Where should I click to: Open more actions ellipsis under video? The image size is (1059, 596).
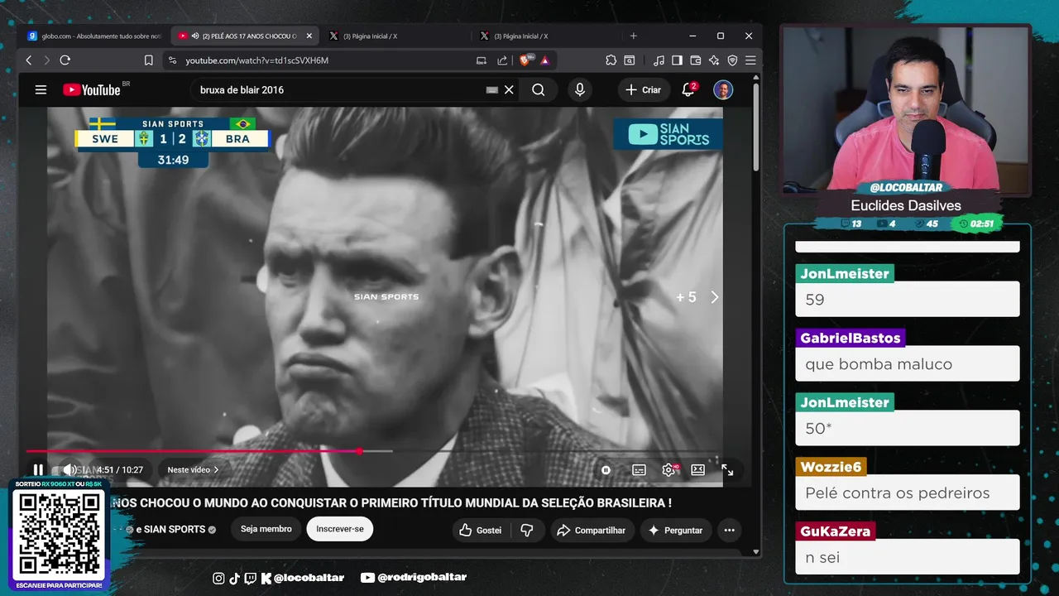tap(729, 530)
